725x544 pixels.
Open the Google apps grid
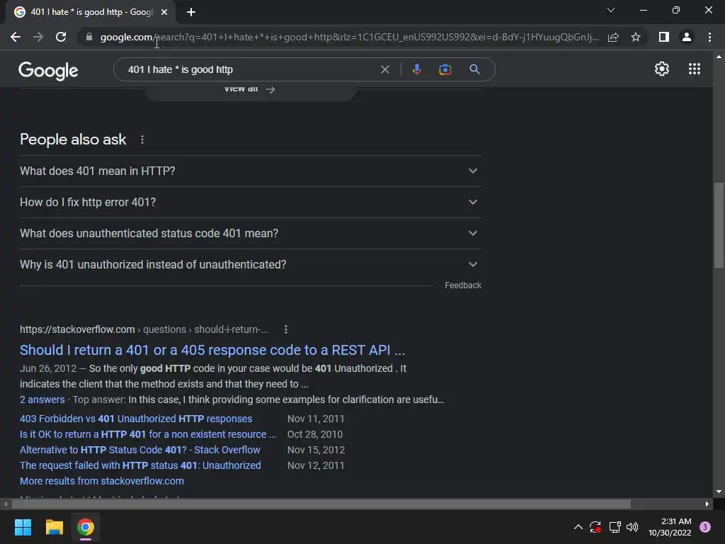695,69
